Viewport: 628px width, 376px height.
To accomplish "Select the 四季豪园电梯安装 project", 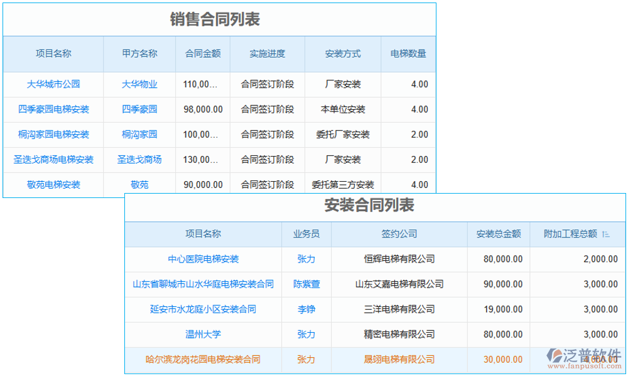I will pos(55,110).
